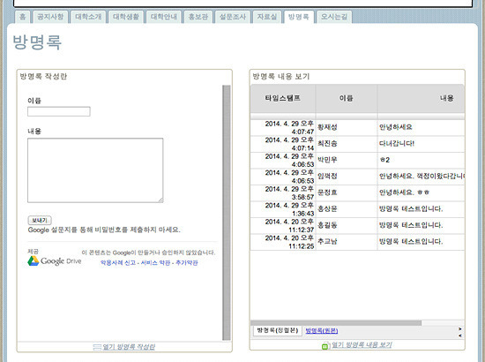This screenshot has height=362, width=485.
Task: Click the message cell in 홍길동's row
Action: [421, 225]
